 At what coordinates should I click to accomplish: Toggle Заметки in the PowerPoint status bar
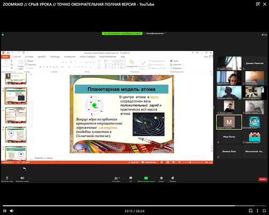click(x=133, y=162)
